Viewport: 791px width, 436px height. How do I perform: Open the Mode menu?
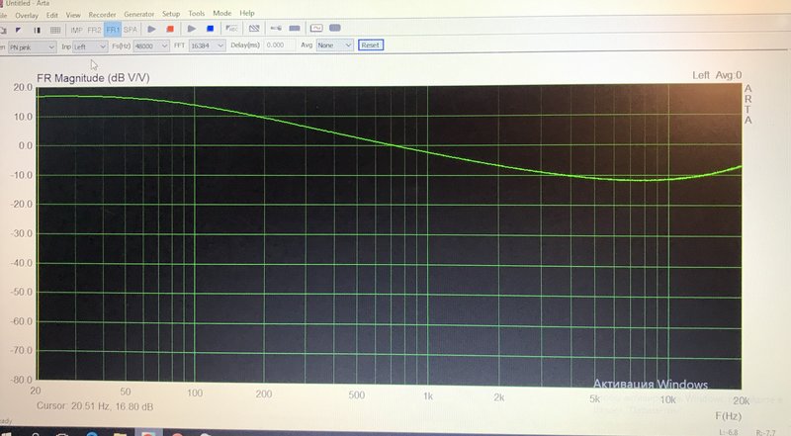[221, 13]
